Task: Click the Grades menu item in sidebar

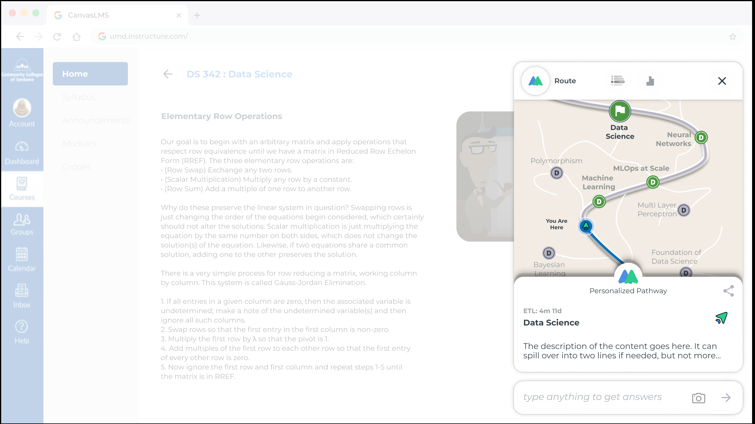Action: (x=76, y=166)
